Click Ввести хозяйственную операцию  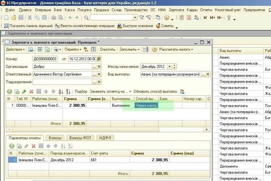click(x=85, y=26)
